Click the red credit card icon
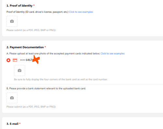163x129 pixels. (x=15, y=60)
